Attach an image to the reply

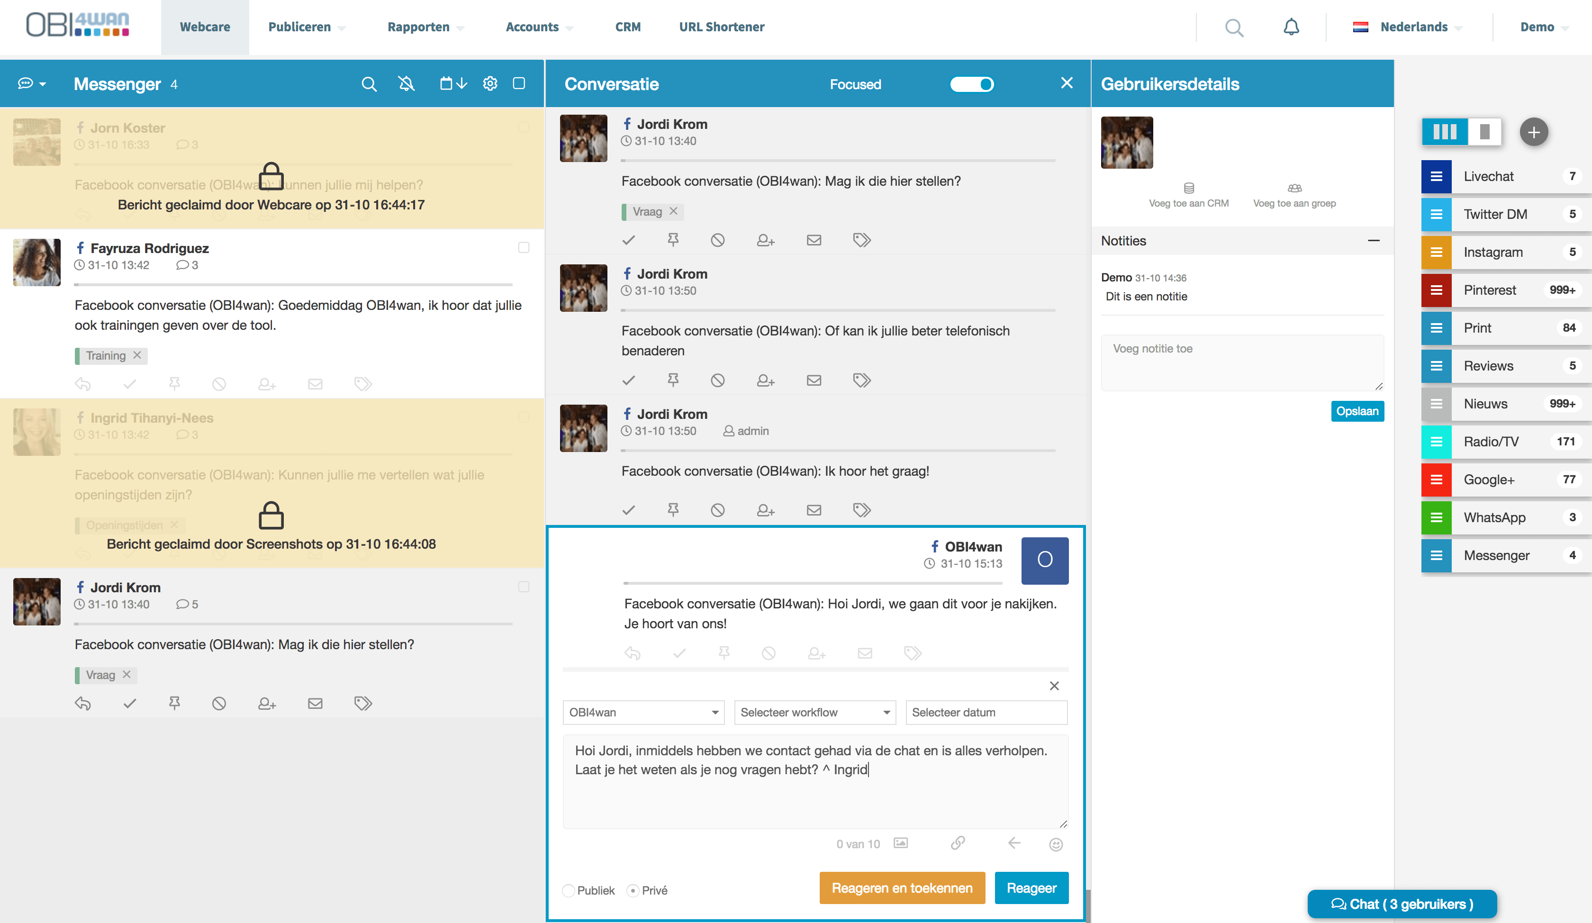point(900,843)
